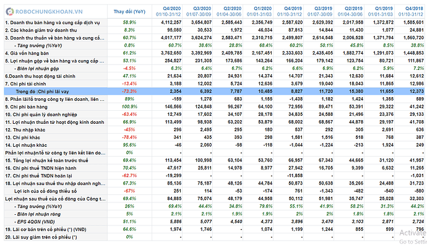Click row '3. Doanh thu thuần về bán hàng'
This screenshot has height=247, width=427.
214,38
